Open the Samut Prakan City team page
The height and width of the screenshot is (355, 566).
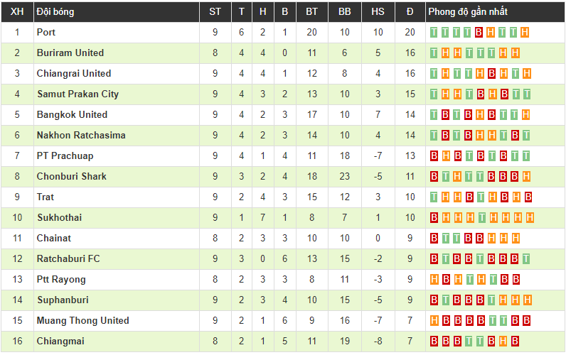click(78, 94)
